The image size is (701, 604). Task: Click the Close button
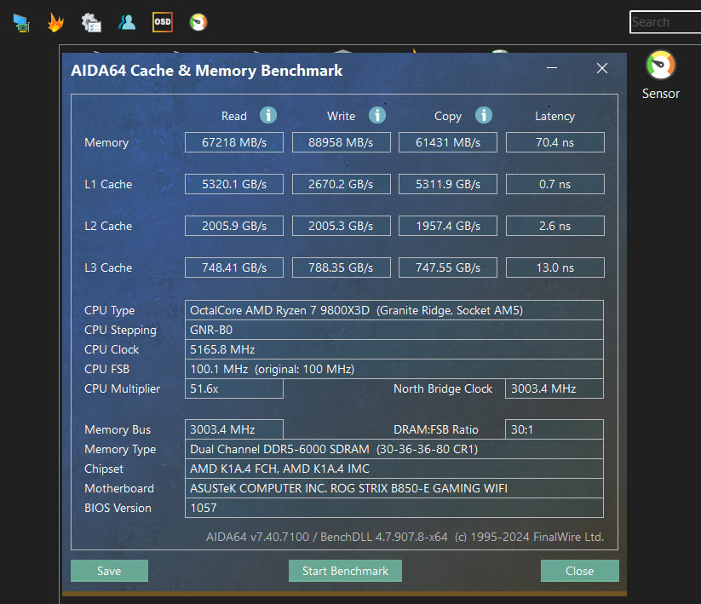pos(579,571)
